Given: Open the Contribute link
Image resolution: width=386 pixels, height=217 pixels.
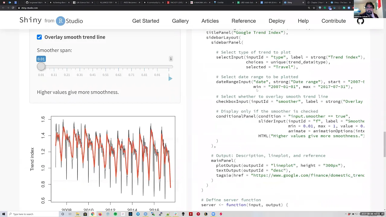Looking at the screenshot, I should coord(334,21).
